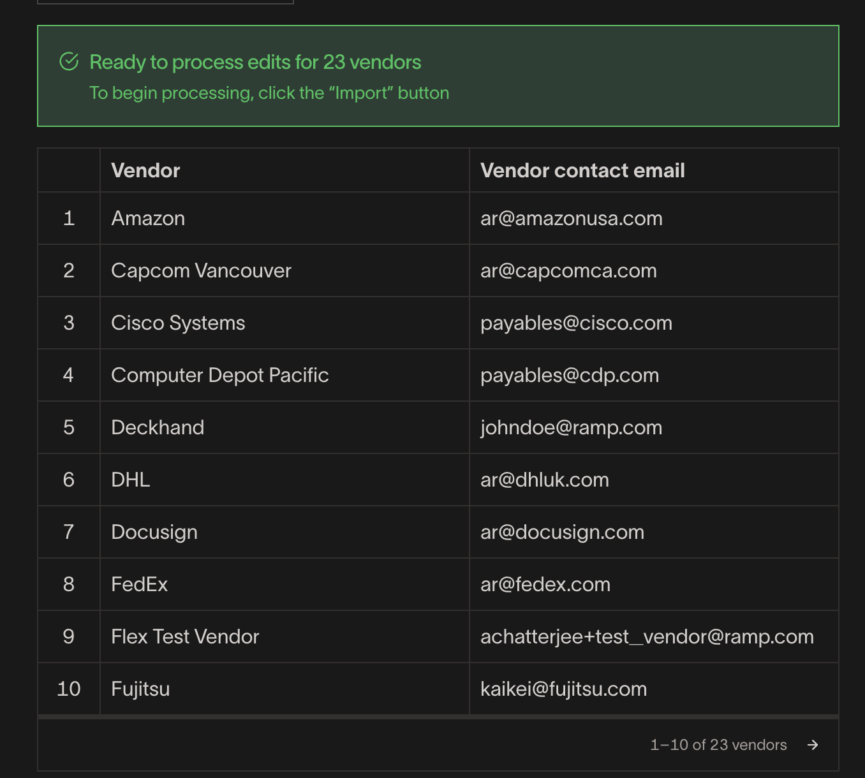
Task: Click the Capcom Vancouver vendor name
Action: point(201,270)
